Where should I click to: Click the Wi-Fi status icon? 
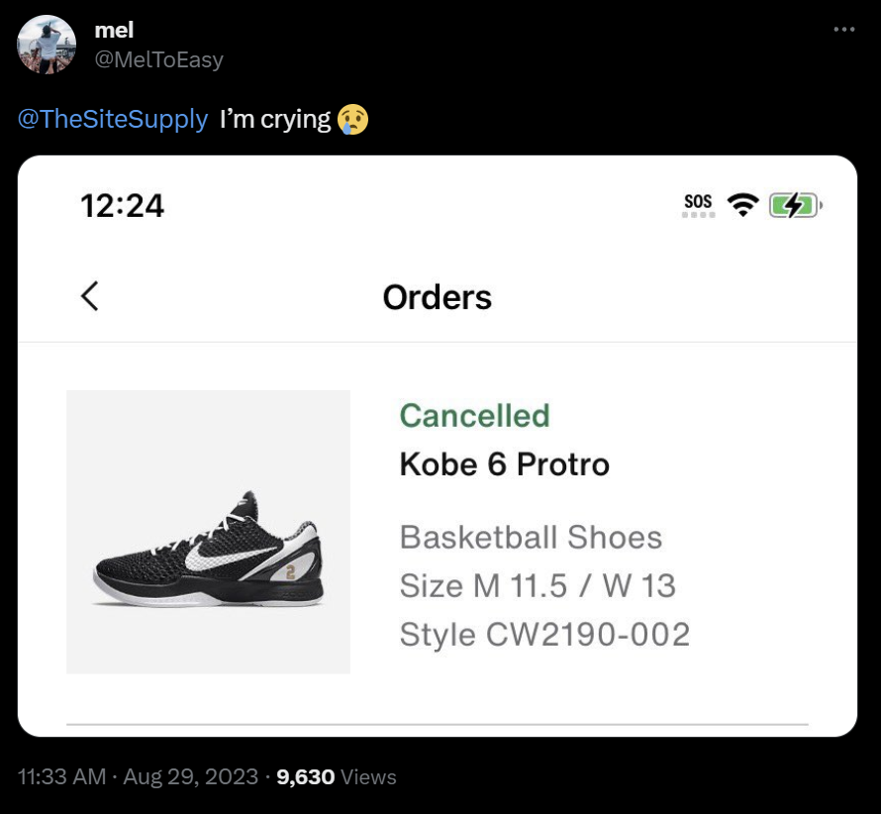coord(741,205)
